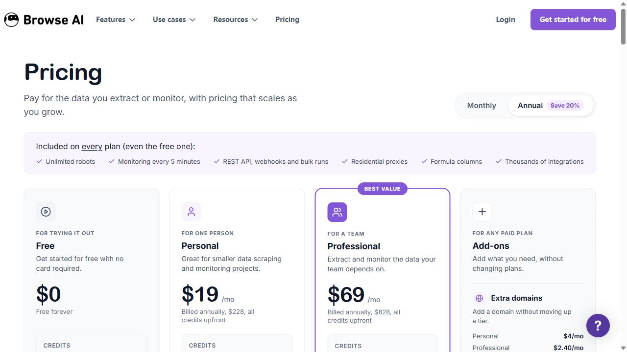Screen dimensions: 627x352
Task: Expand the Resources dropdown menu
Action: 236,20
